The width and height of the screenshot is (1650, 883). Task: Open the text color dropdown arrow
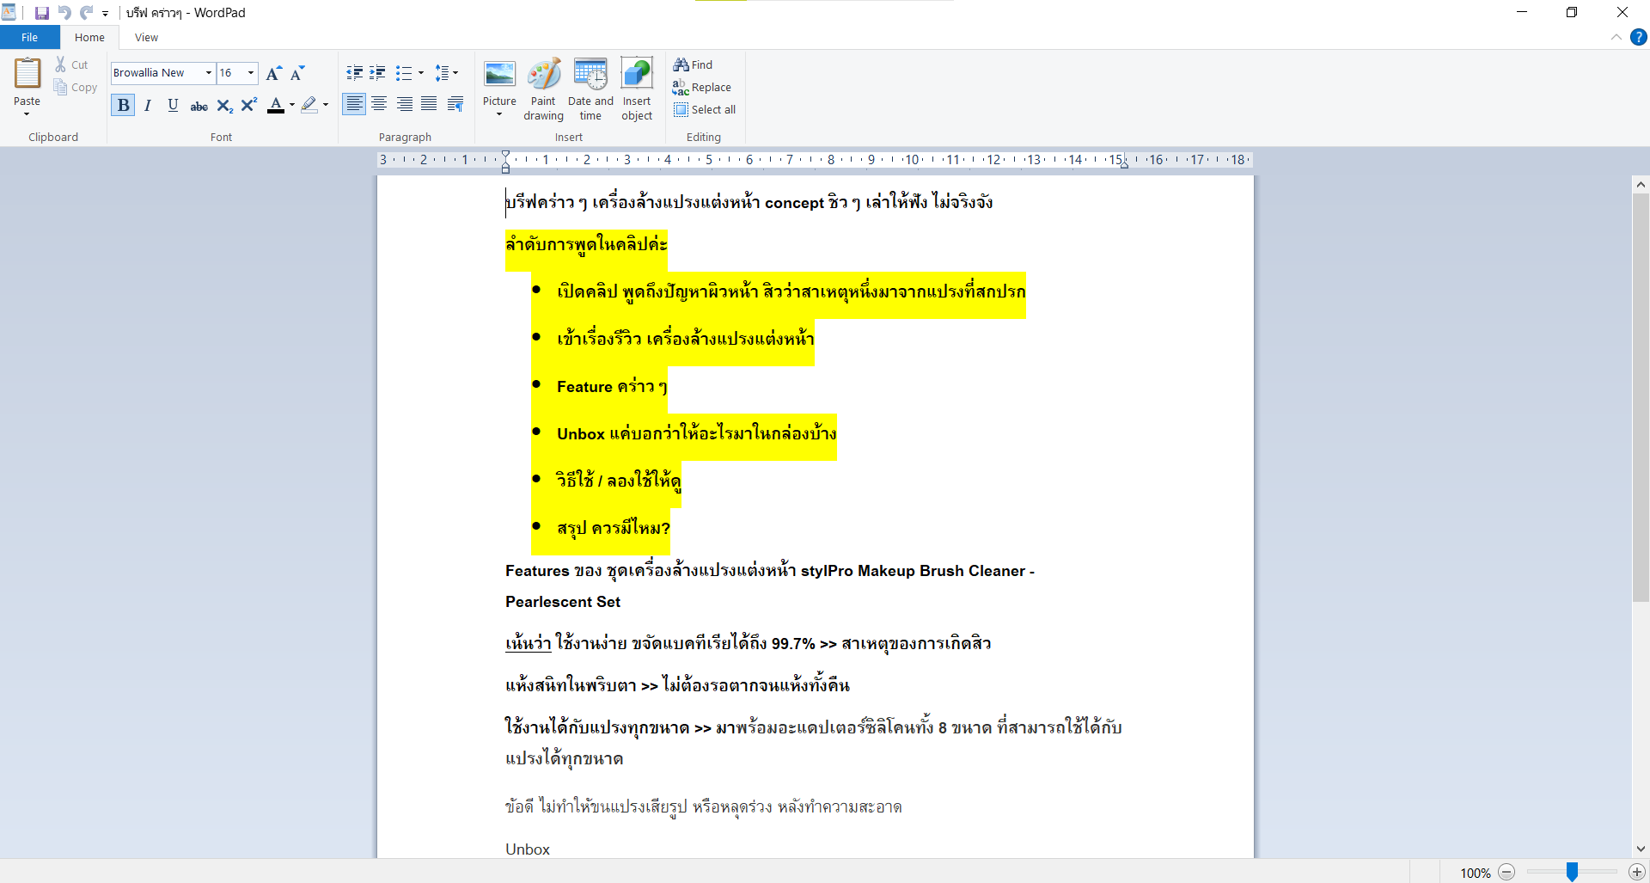coord(292,105)
